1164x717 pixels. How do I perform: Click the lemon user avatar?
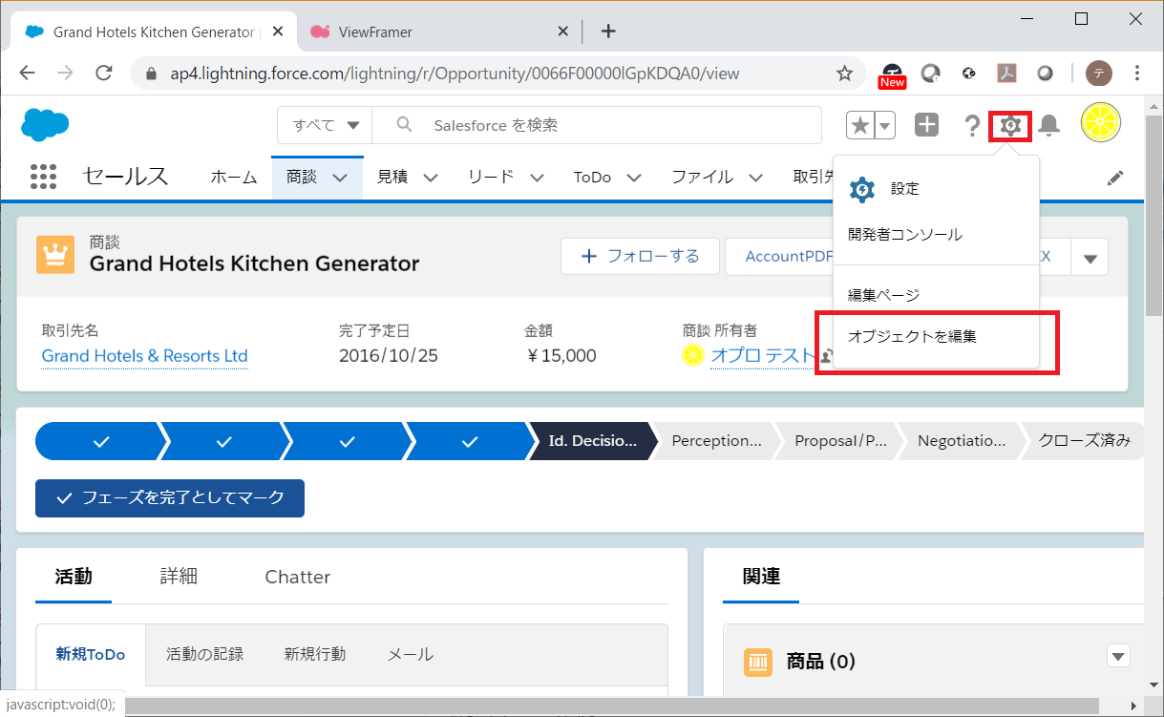1100,123
